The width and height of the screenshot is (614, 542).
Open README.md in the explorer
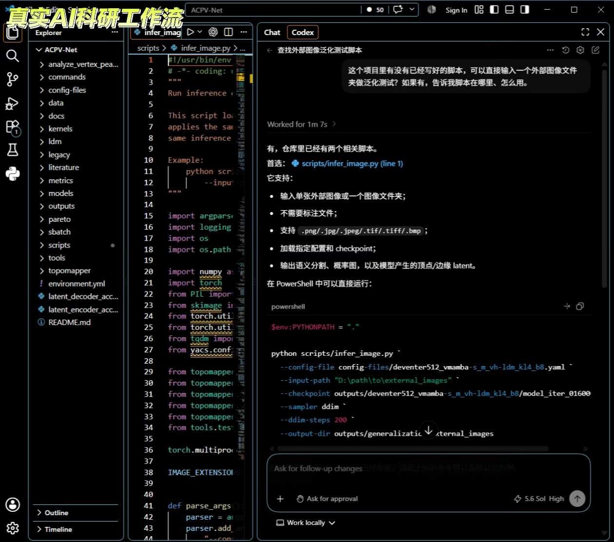[x=76, y=322]
